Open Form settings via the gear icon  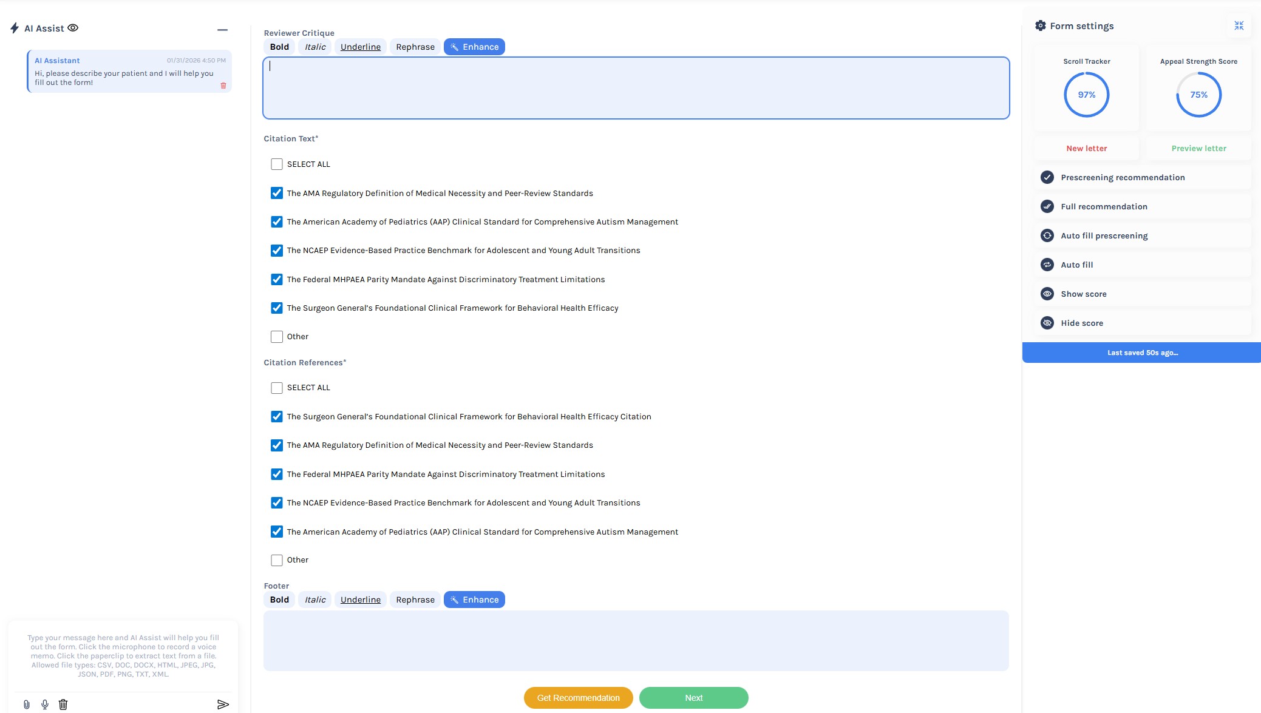[x=1040, y=25]
